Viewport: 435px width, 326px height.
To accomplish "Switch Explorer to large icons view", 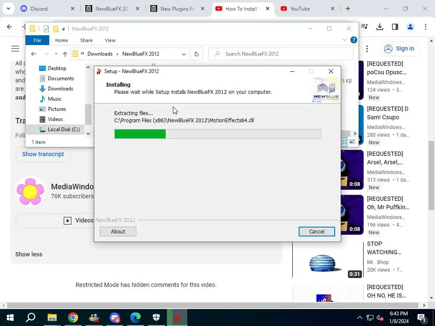I will click(352, 142).
